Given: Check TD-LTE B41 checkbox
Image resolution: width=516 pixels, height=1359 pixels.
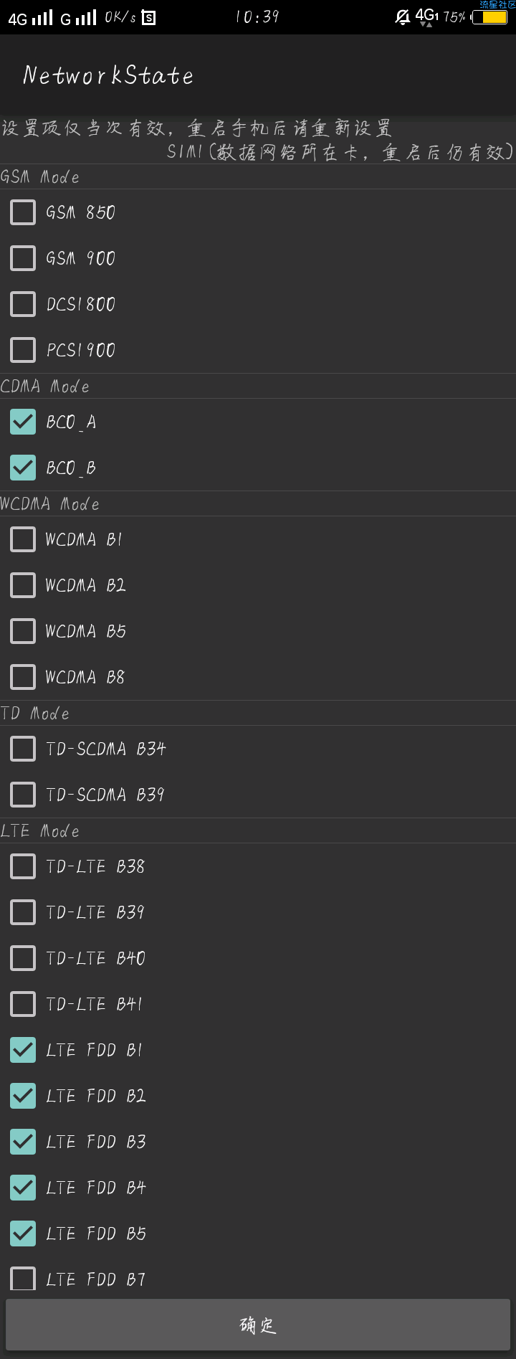Looking at the screenshot, I should pos(23,1004).
